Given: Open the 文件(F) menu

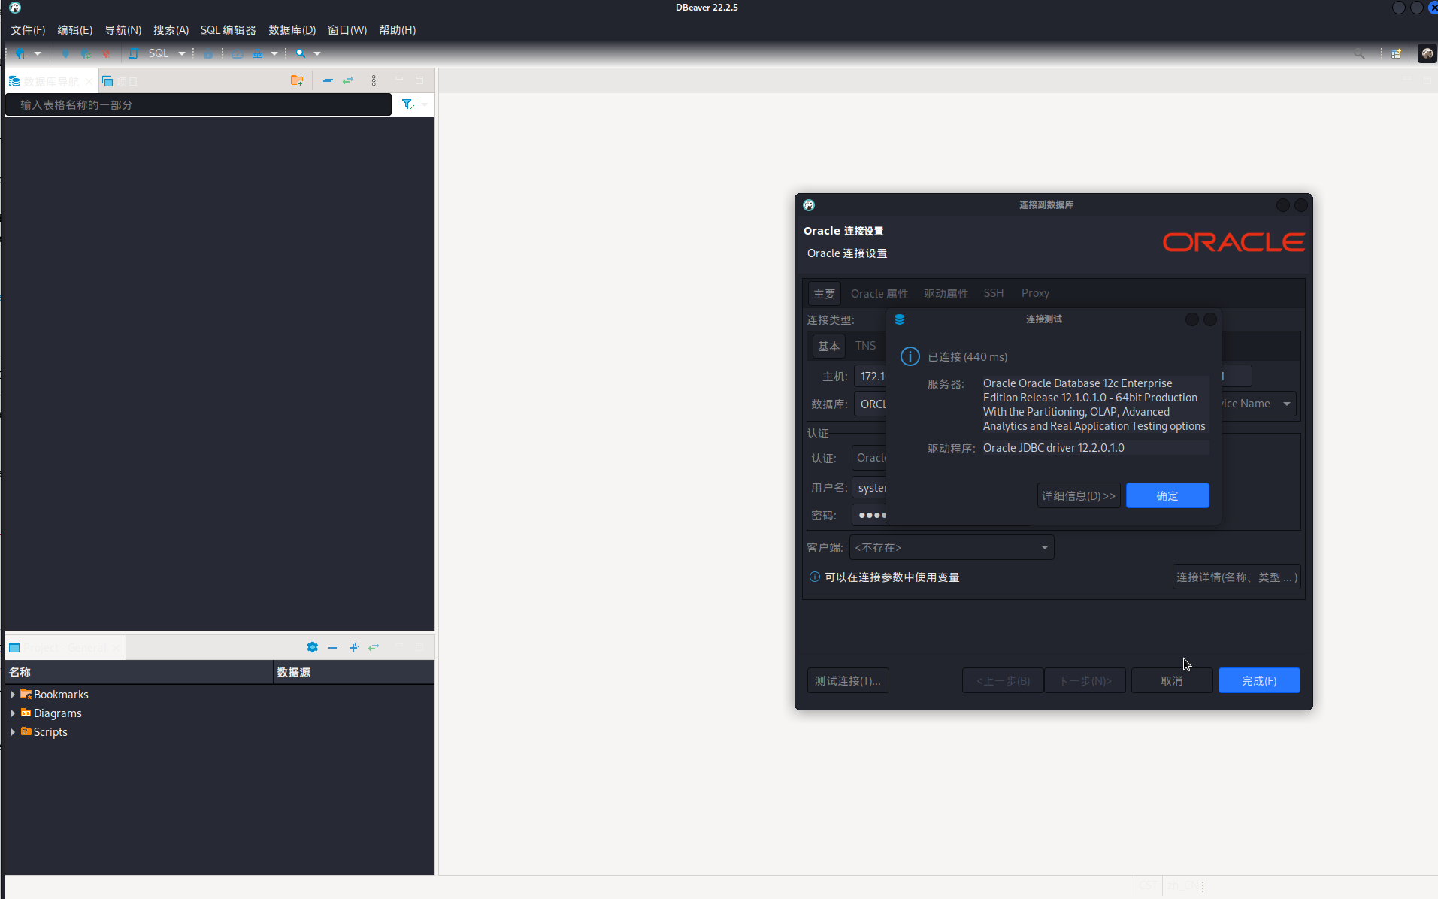Looking at the screenshot, I should tap(28, 30).
